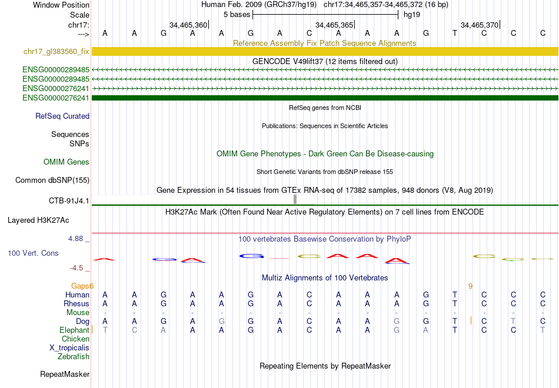The width and height of the screenshot is (559, 388).
Task: Select the Chicken species row label
Action: [x=75, y=339]
